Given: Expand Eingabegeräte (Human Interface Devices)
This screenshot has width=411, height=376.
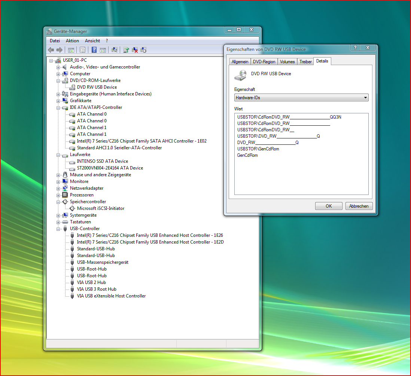Looking at the screenshot, I should pyautogui.click(x=58, y=94).
